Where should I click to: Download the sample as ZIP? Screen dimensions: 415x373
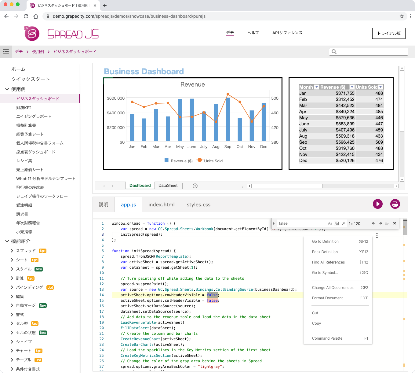(395, 204)
